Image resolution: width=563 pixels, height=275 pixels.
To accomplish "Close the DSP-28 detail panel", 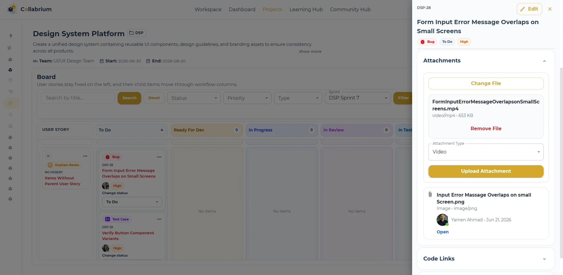I will (x=550, y=9).
